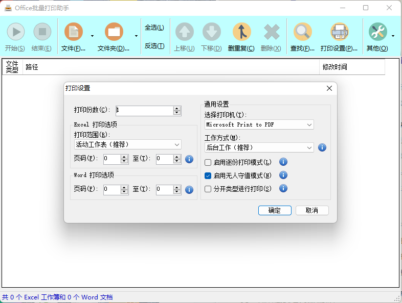Increase 打印份数 with up spinner
Screen dimensions: 402x303
click(177, 109)
